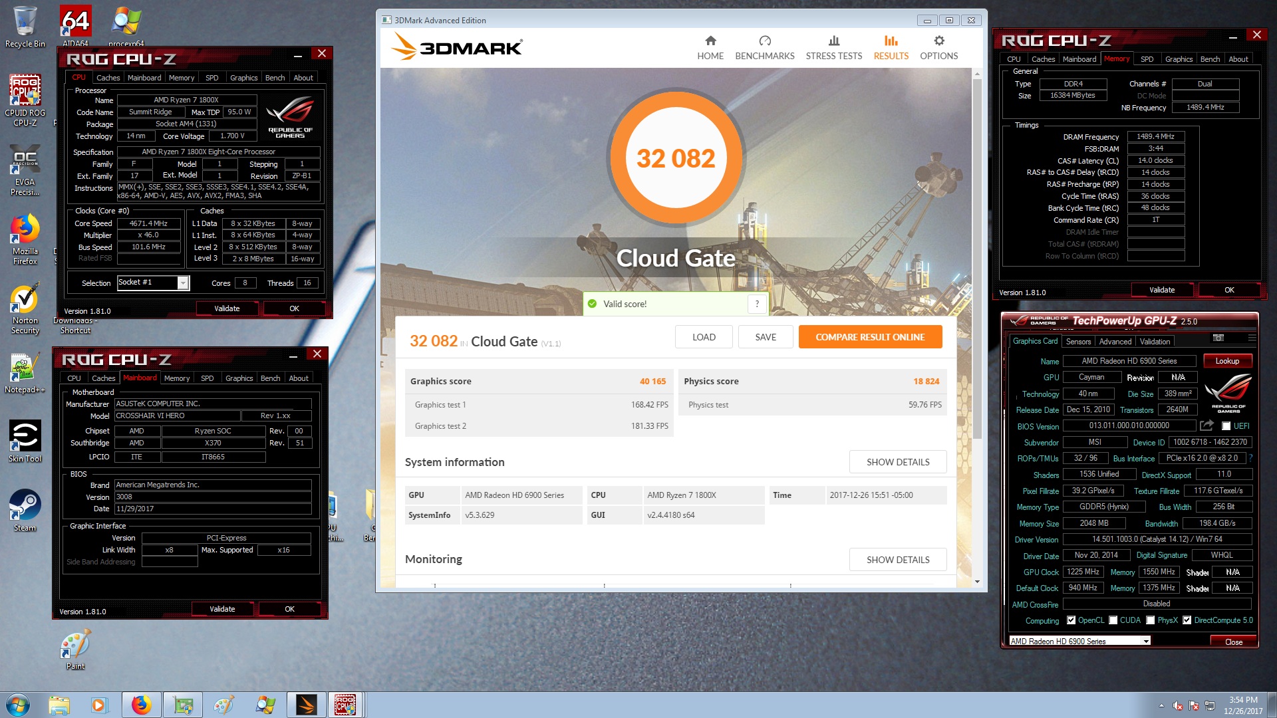Open the Advanced tab in GPU-Z
Image resolution: width=1277 pixels, height=718 pixels.
click(1115, 342)
